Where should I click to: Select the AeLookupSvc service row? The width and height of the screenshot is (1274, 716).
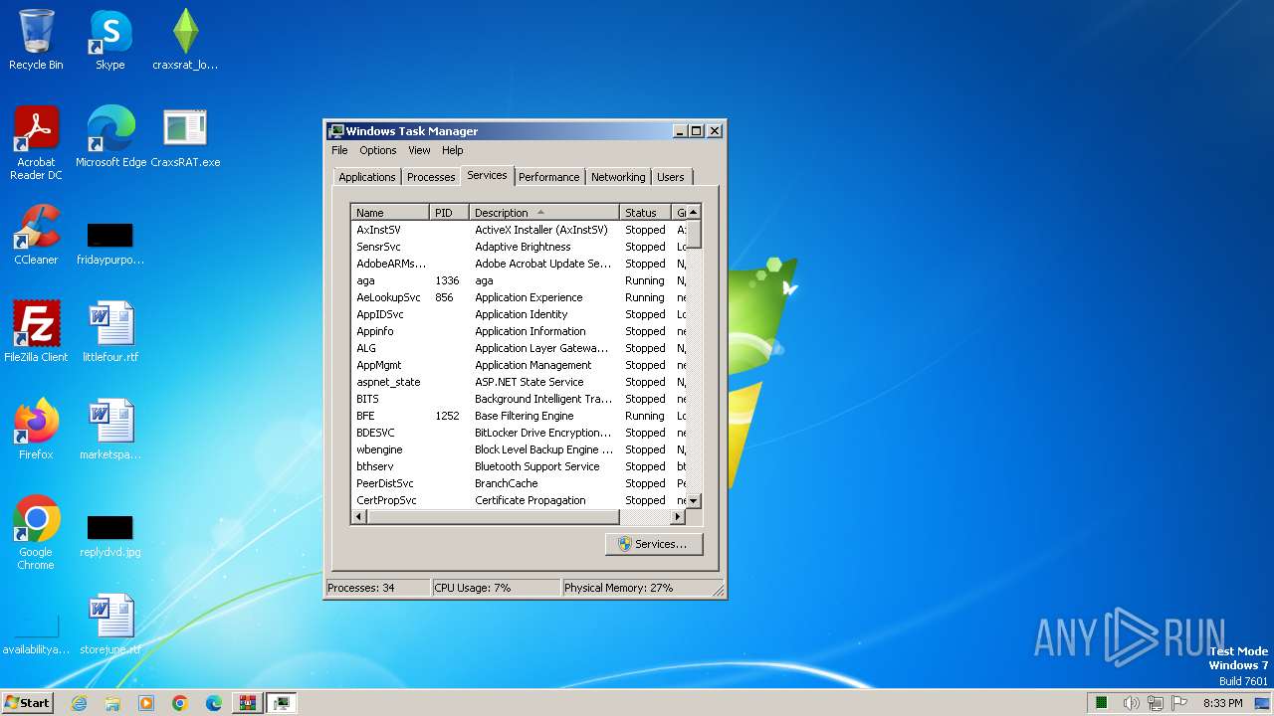[x=519, y=297]
